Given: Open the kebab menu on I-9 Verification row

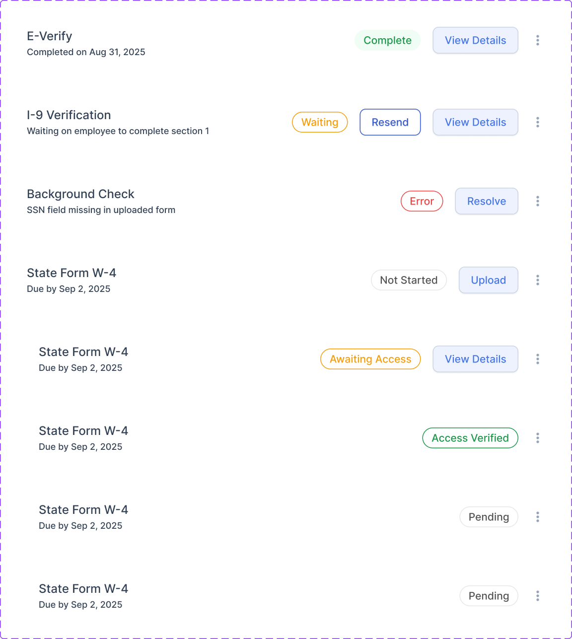Looking at the screenshot, I should click(538, 122).
